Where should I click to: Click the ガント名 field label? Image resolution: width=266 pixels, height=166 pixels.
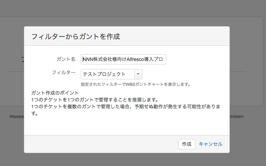(x=66, y=59)
